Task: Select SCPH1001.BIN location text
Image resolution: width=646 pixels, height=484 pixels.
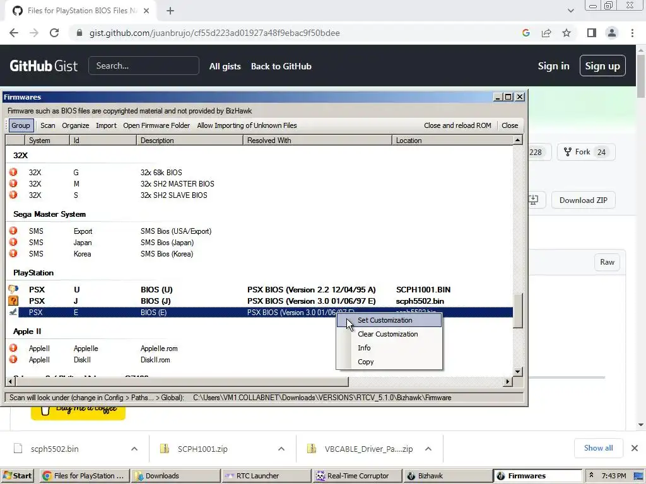Action: [423, 290]
